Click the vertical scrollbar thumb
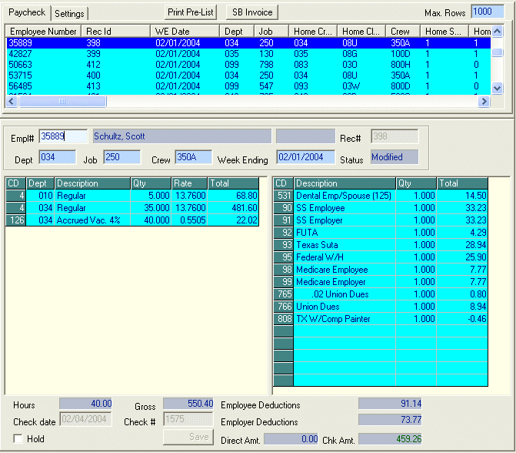 click(498, 52)
